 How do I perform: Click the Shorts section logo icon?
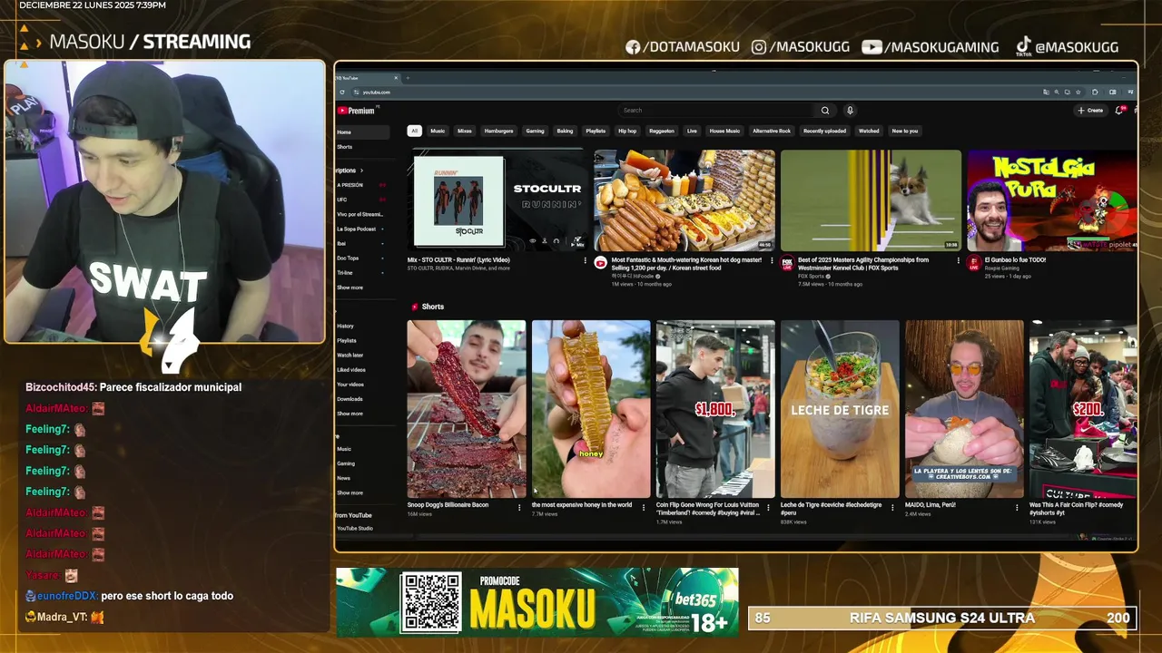coord(415,307)
